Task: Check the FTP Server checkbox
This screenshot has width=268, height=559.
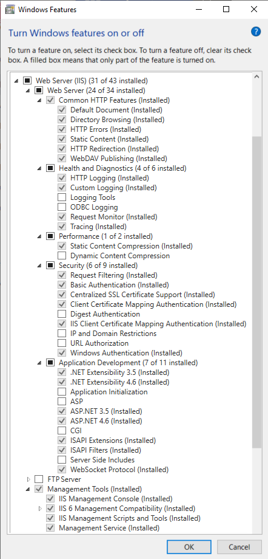Action: pyautogui.click(x=38, y=479)
